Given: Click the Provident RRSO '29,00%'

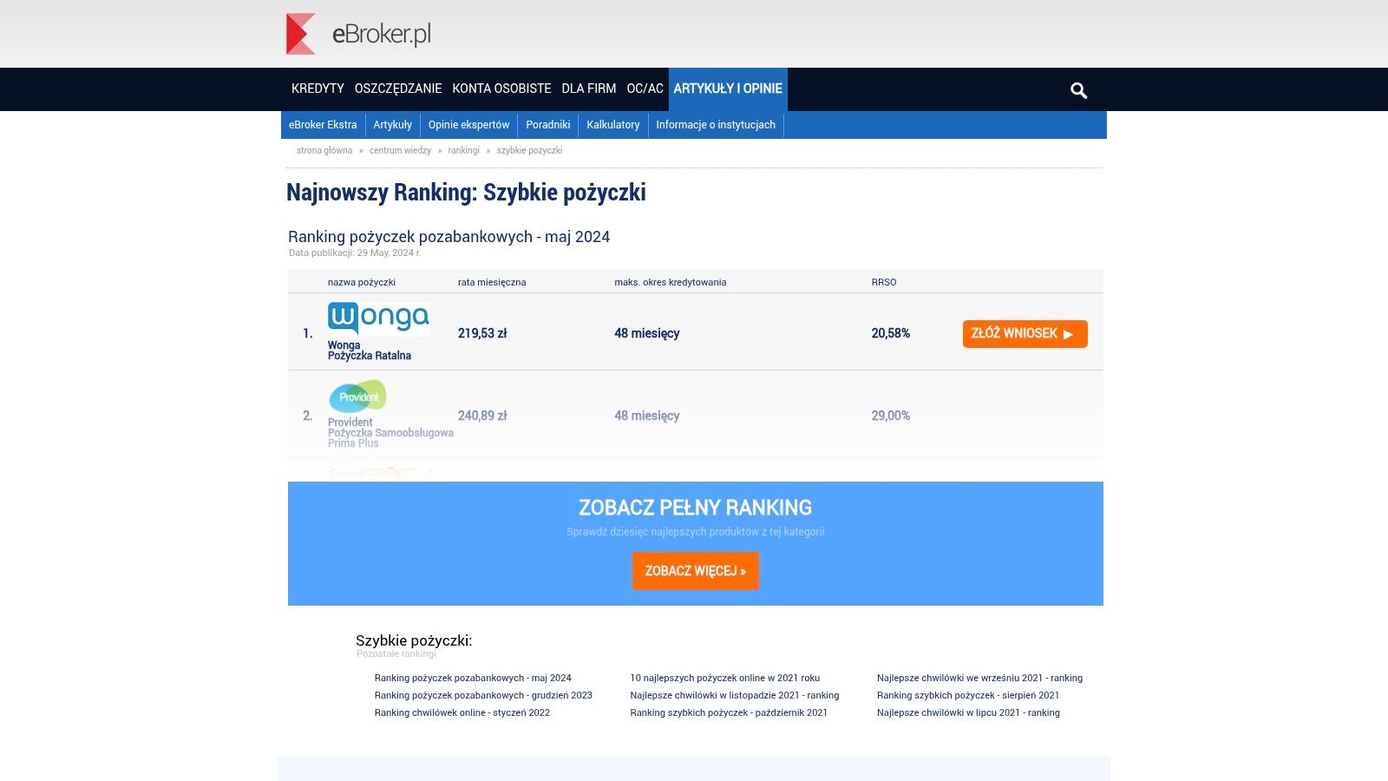Looking at the screenshot, I should pyautogui.click(x=891, y=416).
